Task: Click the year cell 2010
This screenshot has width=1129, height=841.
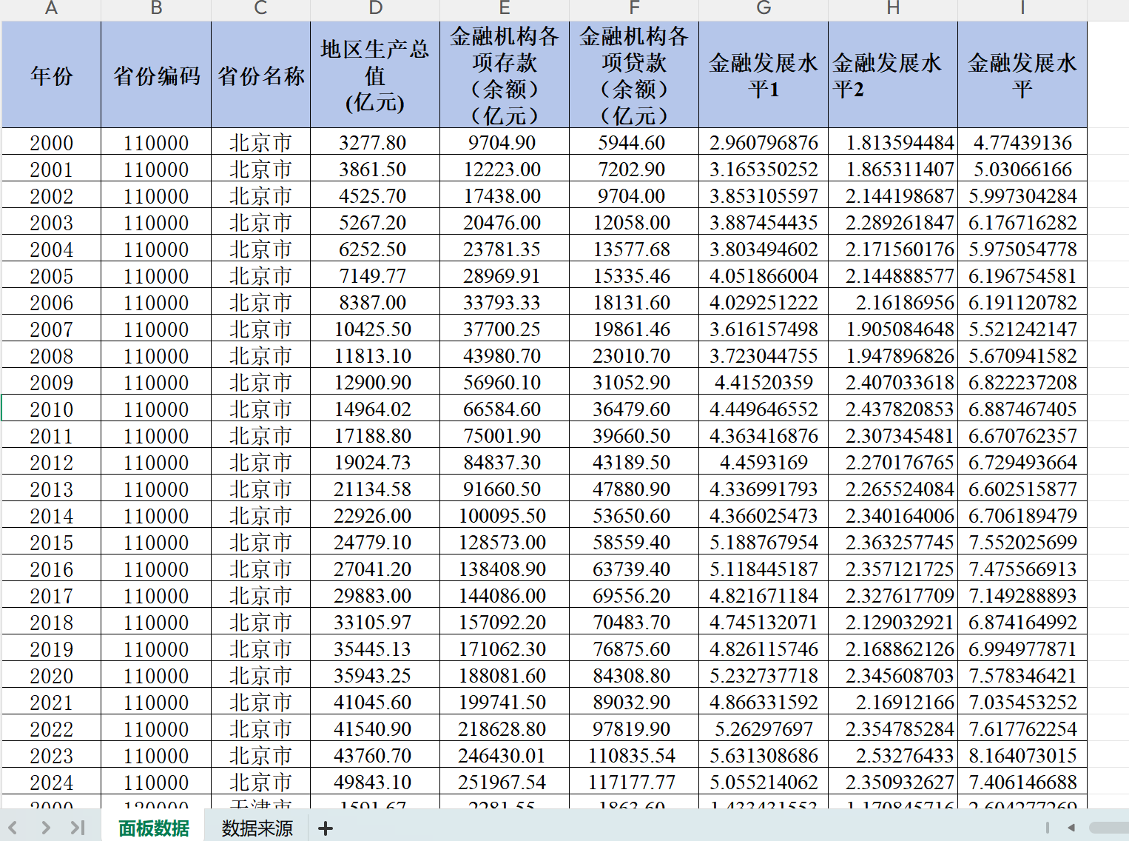Action: (52, 409)
